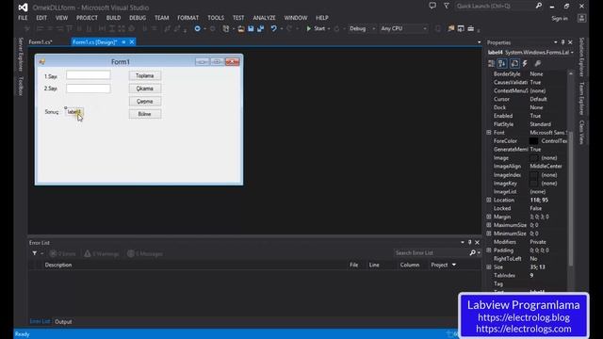Click the toolbox briefcase icon in toolbar
This screenshot has width=603, height=339.
coord(471,28)
